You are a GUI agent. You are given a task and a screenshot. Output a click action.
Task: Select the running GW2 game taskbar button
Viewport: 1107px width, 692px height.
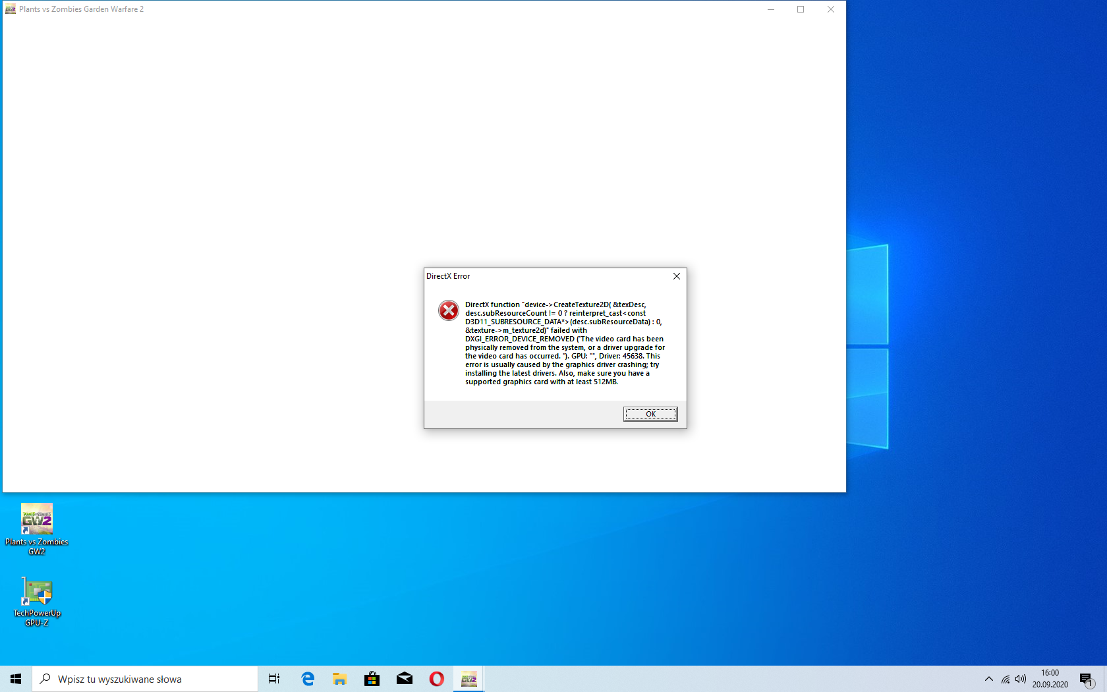pos(468,679)
